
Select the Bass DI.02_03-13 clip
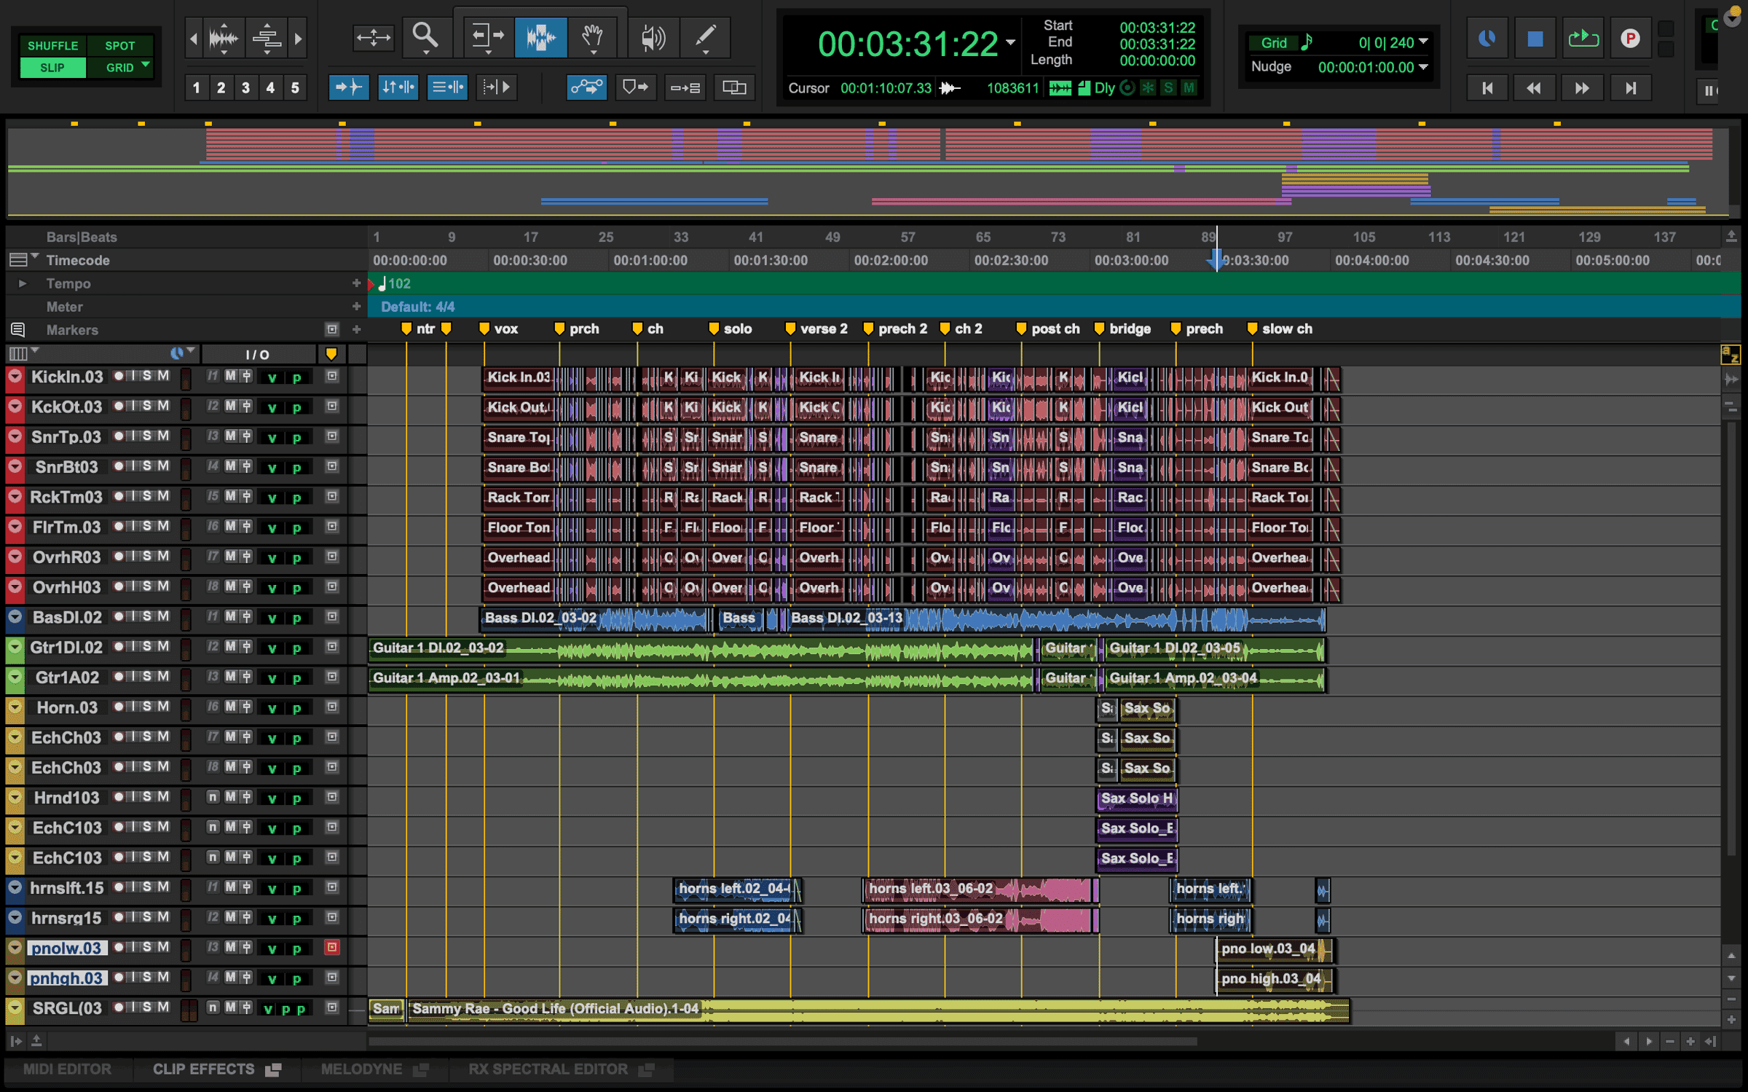(1056, 618)
